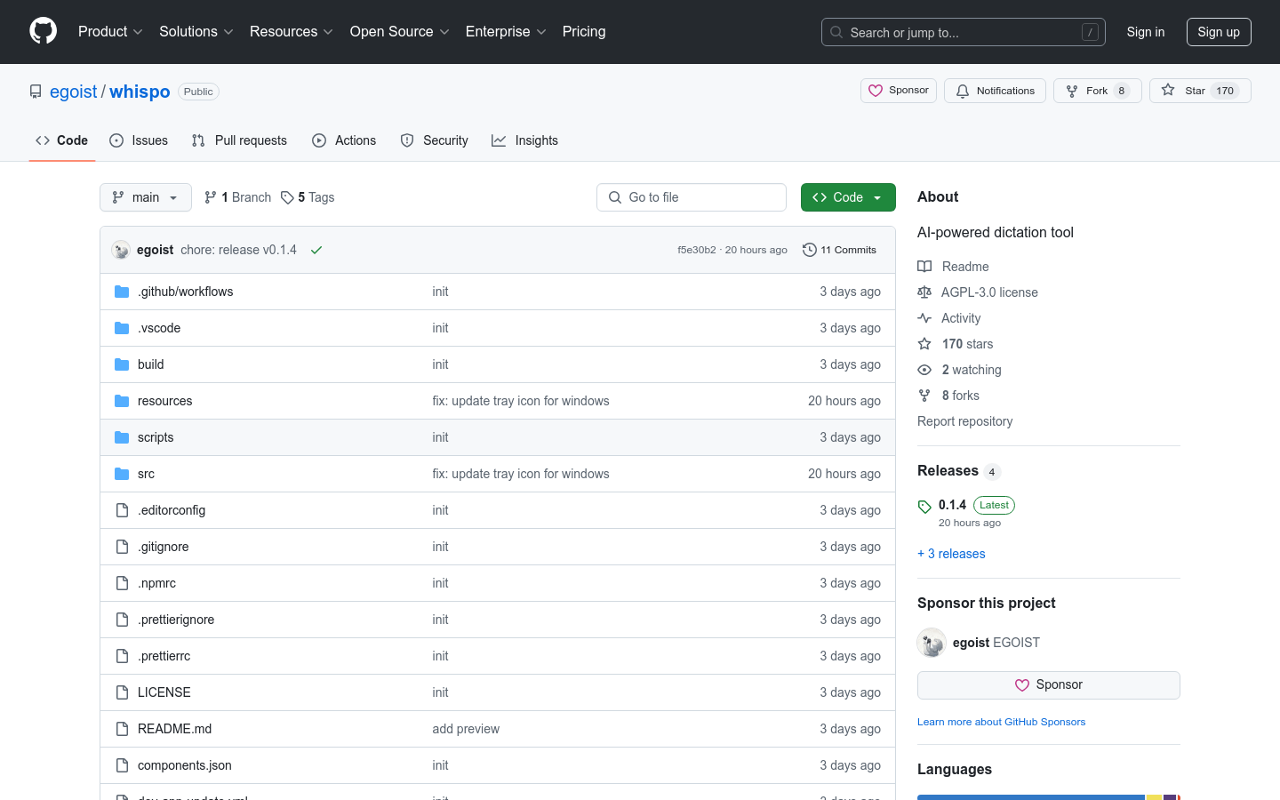Click the .gitignore file icon

pos(122,547)
